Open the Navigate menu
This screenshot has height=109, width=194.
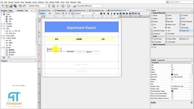[x=28, y=2]
